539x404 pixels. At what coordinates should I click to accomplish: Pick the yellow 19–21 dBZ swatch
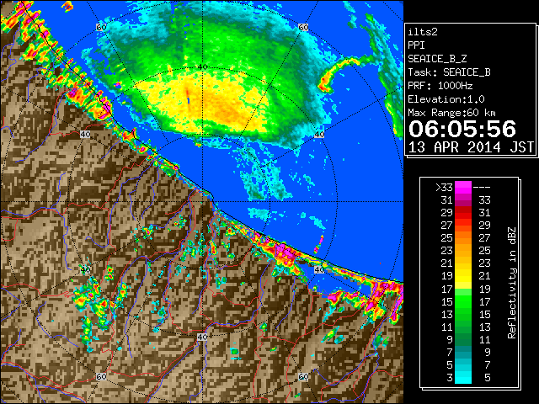pos(463,276)
